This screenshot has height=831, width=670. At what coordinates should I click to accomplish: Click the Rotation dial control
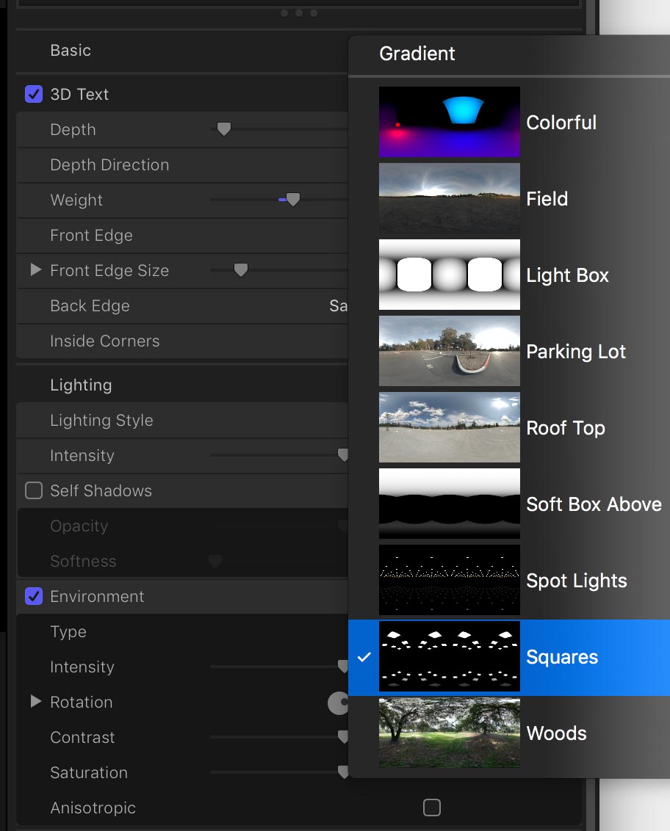pyautogui.click(x=338, y=703)
